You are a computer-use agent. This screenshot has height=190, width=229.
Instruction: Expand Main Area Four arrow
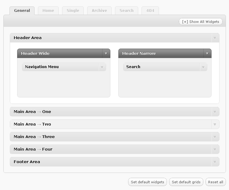pos(215,149)
